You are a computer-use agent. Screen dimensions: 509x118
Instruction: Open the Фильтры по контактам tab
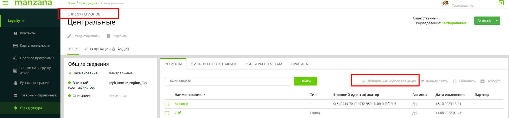[213, 64]
